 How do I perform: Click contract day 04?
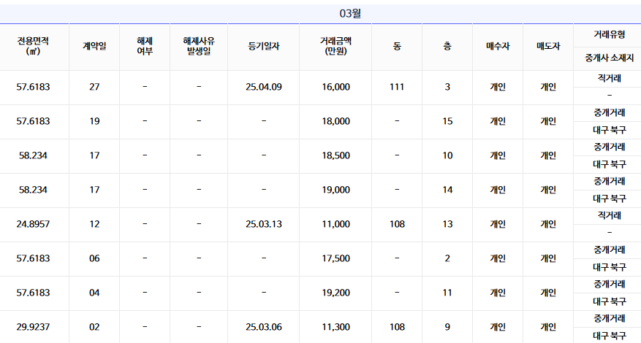94,293
